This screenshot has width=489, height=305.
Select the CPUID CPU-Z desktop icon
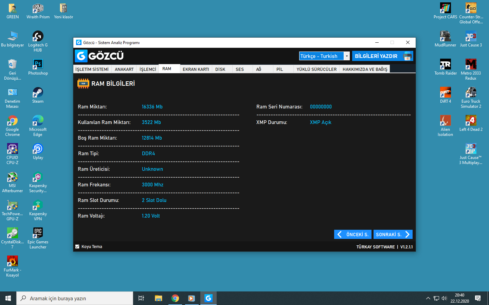13,154
